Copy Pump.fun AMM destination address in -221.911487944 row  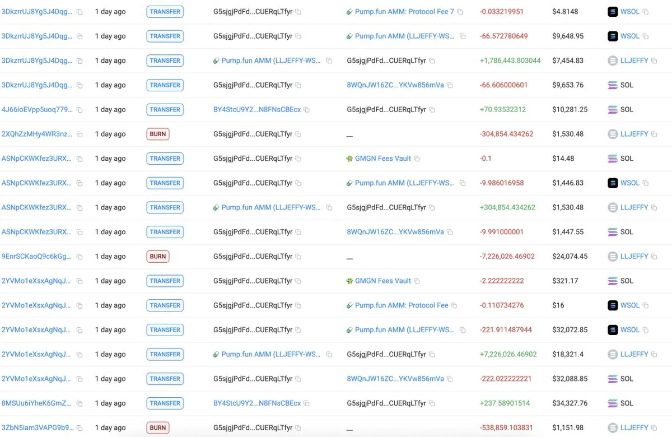[462, 330]
